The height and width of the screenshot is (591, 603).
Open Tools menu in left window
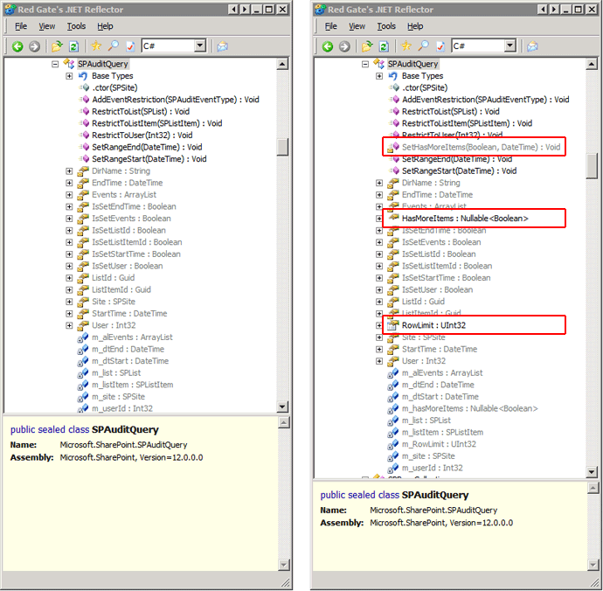click(76, 26)
